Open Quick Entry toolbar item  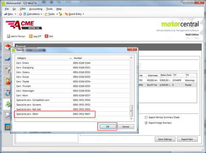coord(73,14)
